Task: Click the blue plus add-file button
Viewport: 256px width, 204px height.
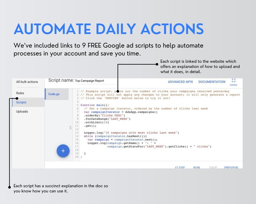Action: (63, 151)
